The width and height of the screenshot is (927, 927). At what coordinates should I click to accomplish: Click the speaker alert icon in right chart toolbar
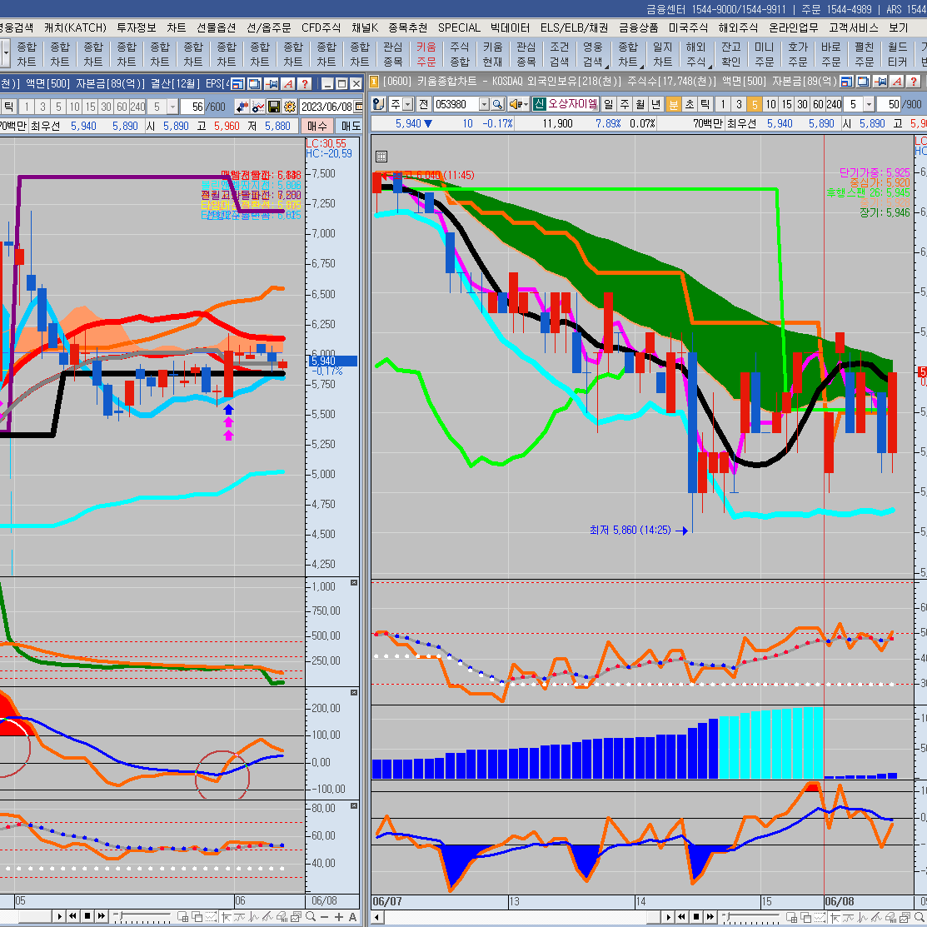[x=515, y=105]
